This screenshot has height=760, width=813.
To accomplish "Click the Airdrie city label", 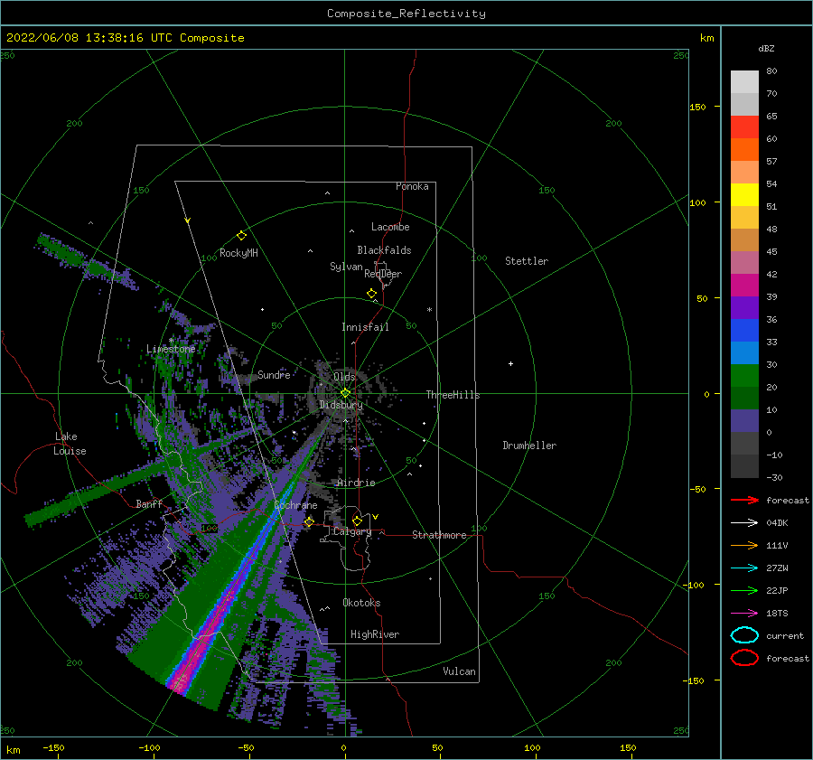I will 356,483.
